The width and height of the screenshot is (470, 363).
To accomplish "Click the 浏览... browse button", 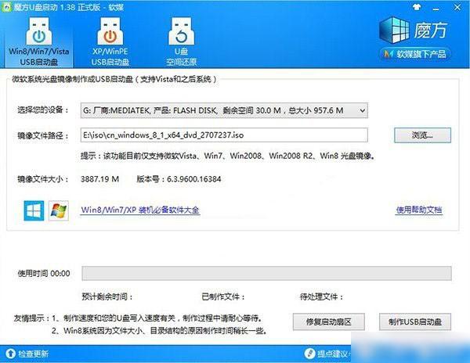I will [422, 135].
